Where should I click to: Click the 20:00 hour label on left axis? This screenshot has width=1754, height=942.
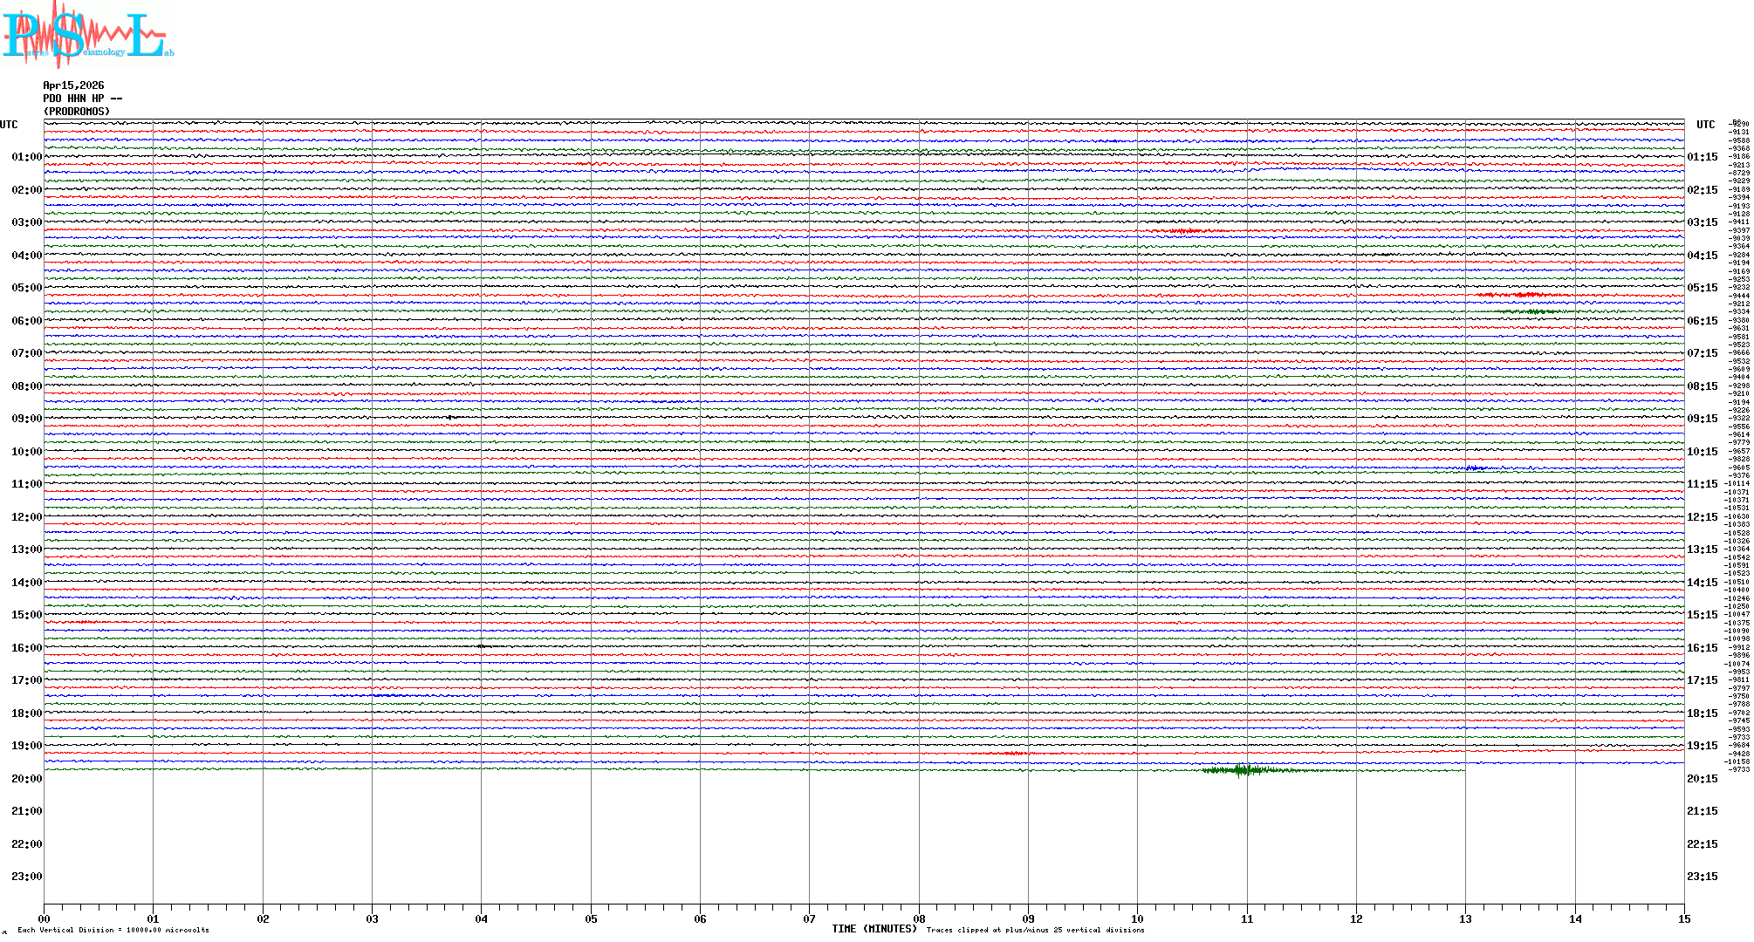[26, 779]
